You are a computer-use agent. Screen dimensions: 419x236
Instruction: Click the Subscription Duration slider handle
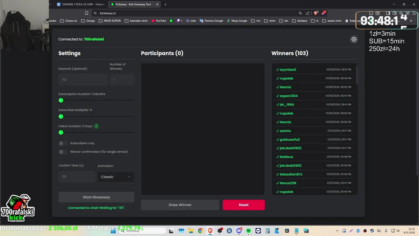pos(61,101)
